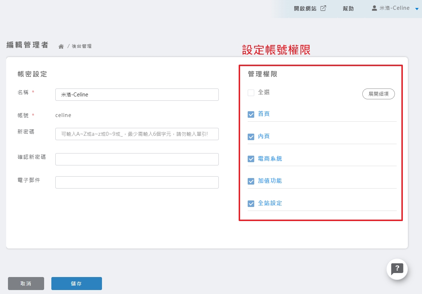Uncheck the 首頁 permission checkbox

pos(251,114)
